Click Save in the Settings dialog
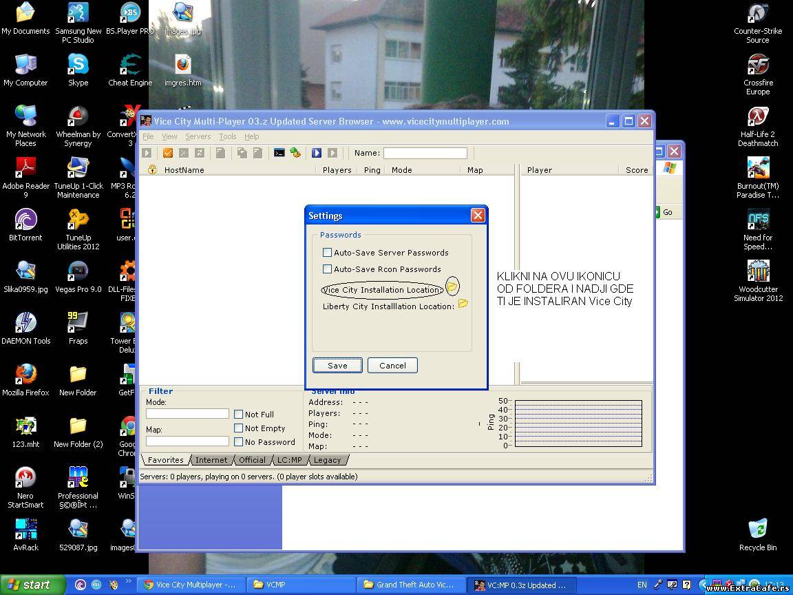 pos(337,365)
